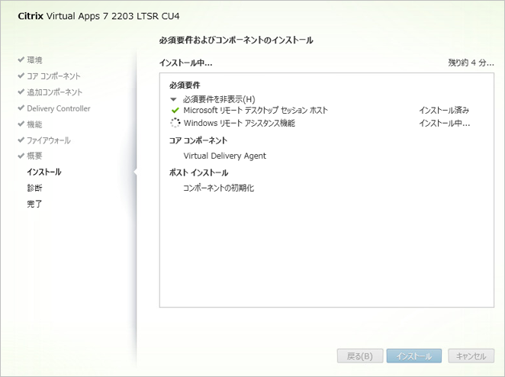Click the spinner icon beside Windows リモート アシスタンス機能

(x=175, y=123)
